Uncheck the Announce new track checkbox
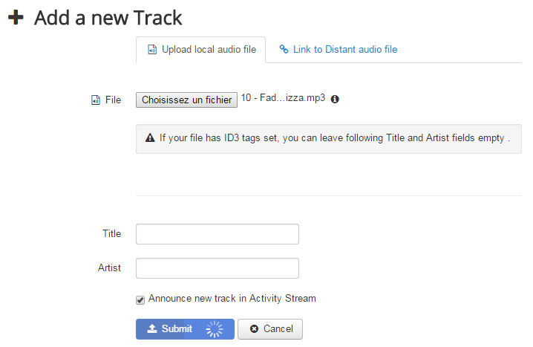 coord(140,299)
